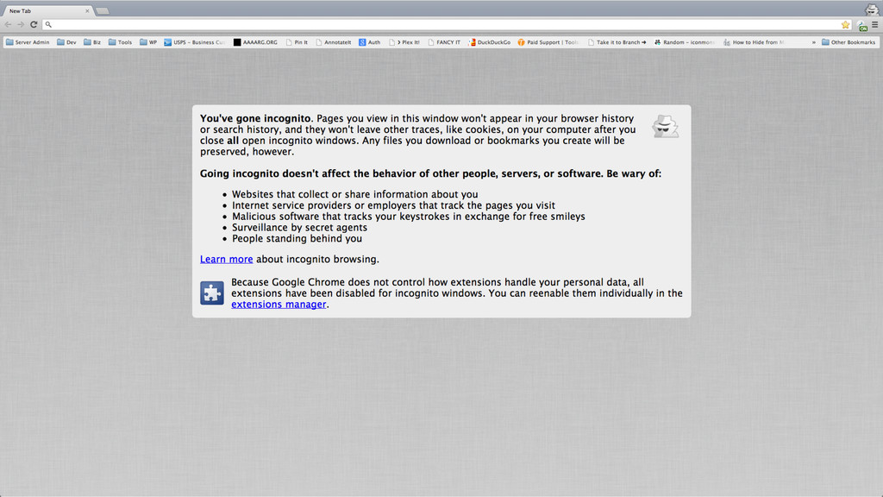883x497 pixels.
Task: Click the extension icon with ON badge
Action: coord(862,25)
